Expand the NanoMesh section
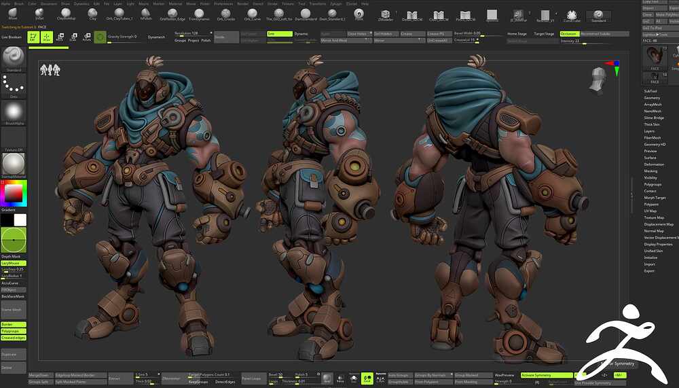This screenshot has height=388, width=679. pyautogui.click(x=653, y=111)
